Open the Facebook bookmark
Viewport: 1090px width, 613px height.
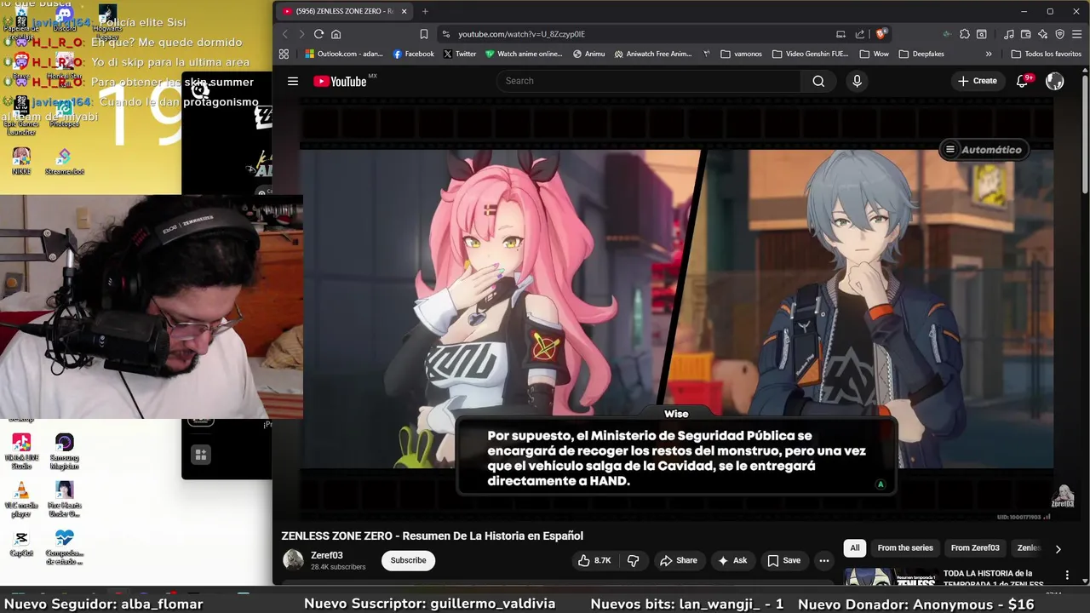click(x=413, y=54)
